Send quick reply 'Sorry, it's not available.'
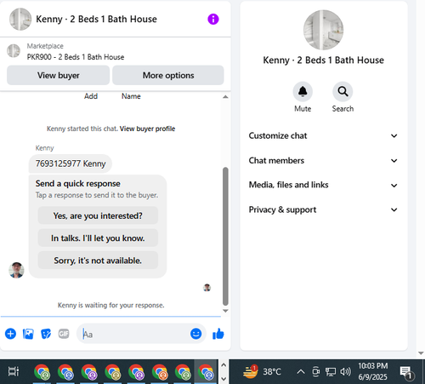425x384 pixels. 98,261
